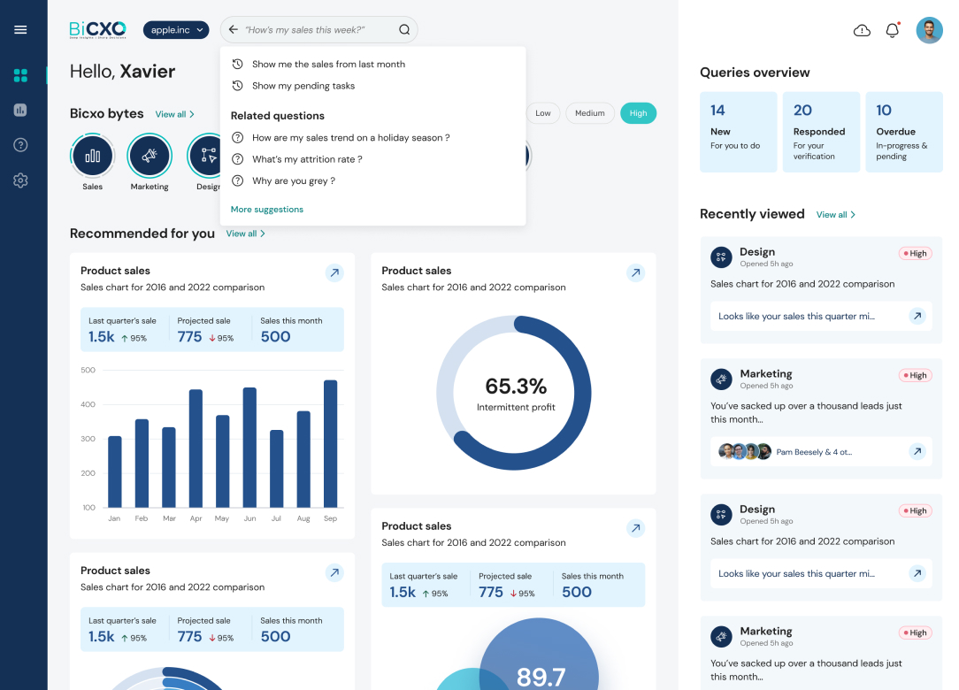Viewport: 959px width, 690px height.
Task: Open the settings gear in sidebar
Action: click(x=20, y=180)
